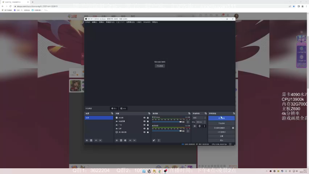Open the File (F) menu in OBS

click(x=88, y=22)
